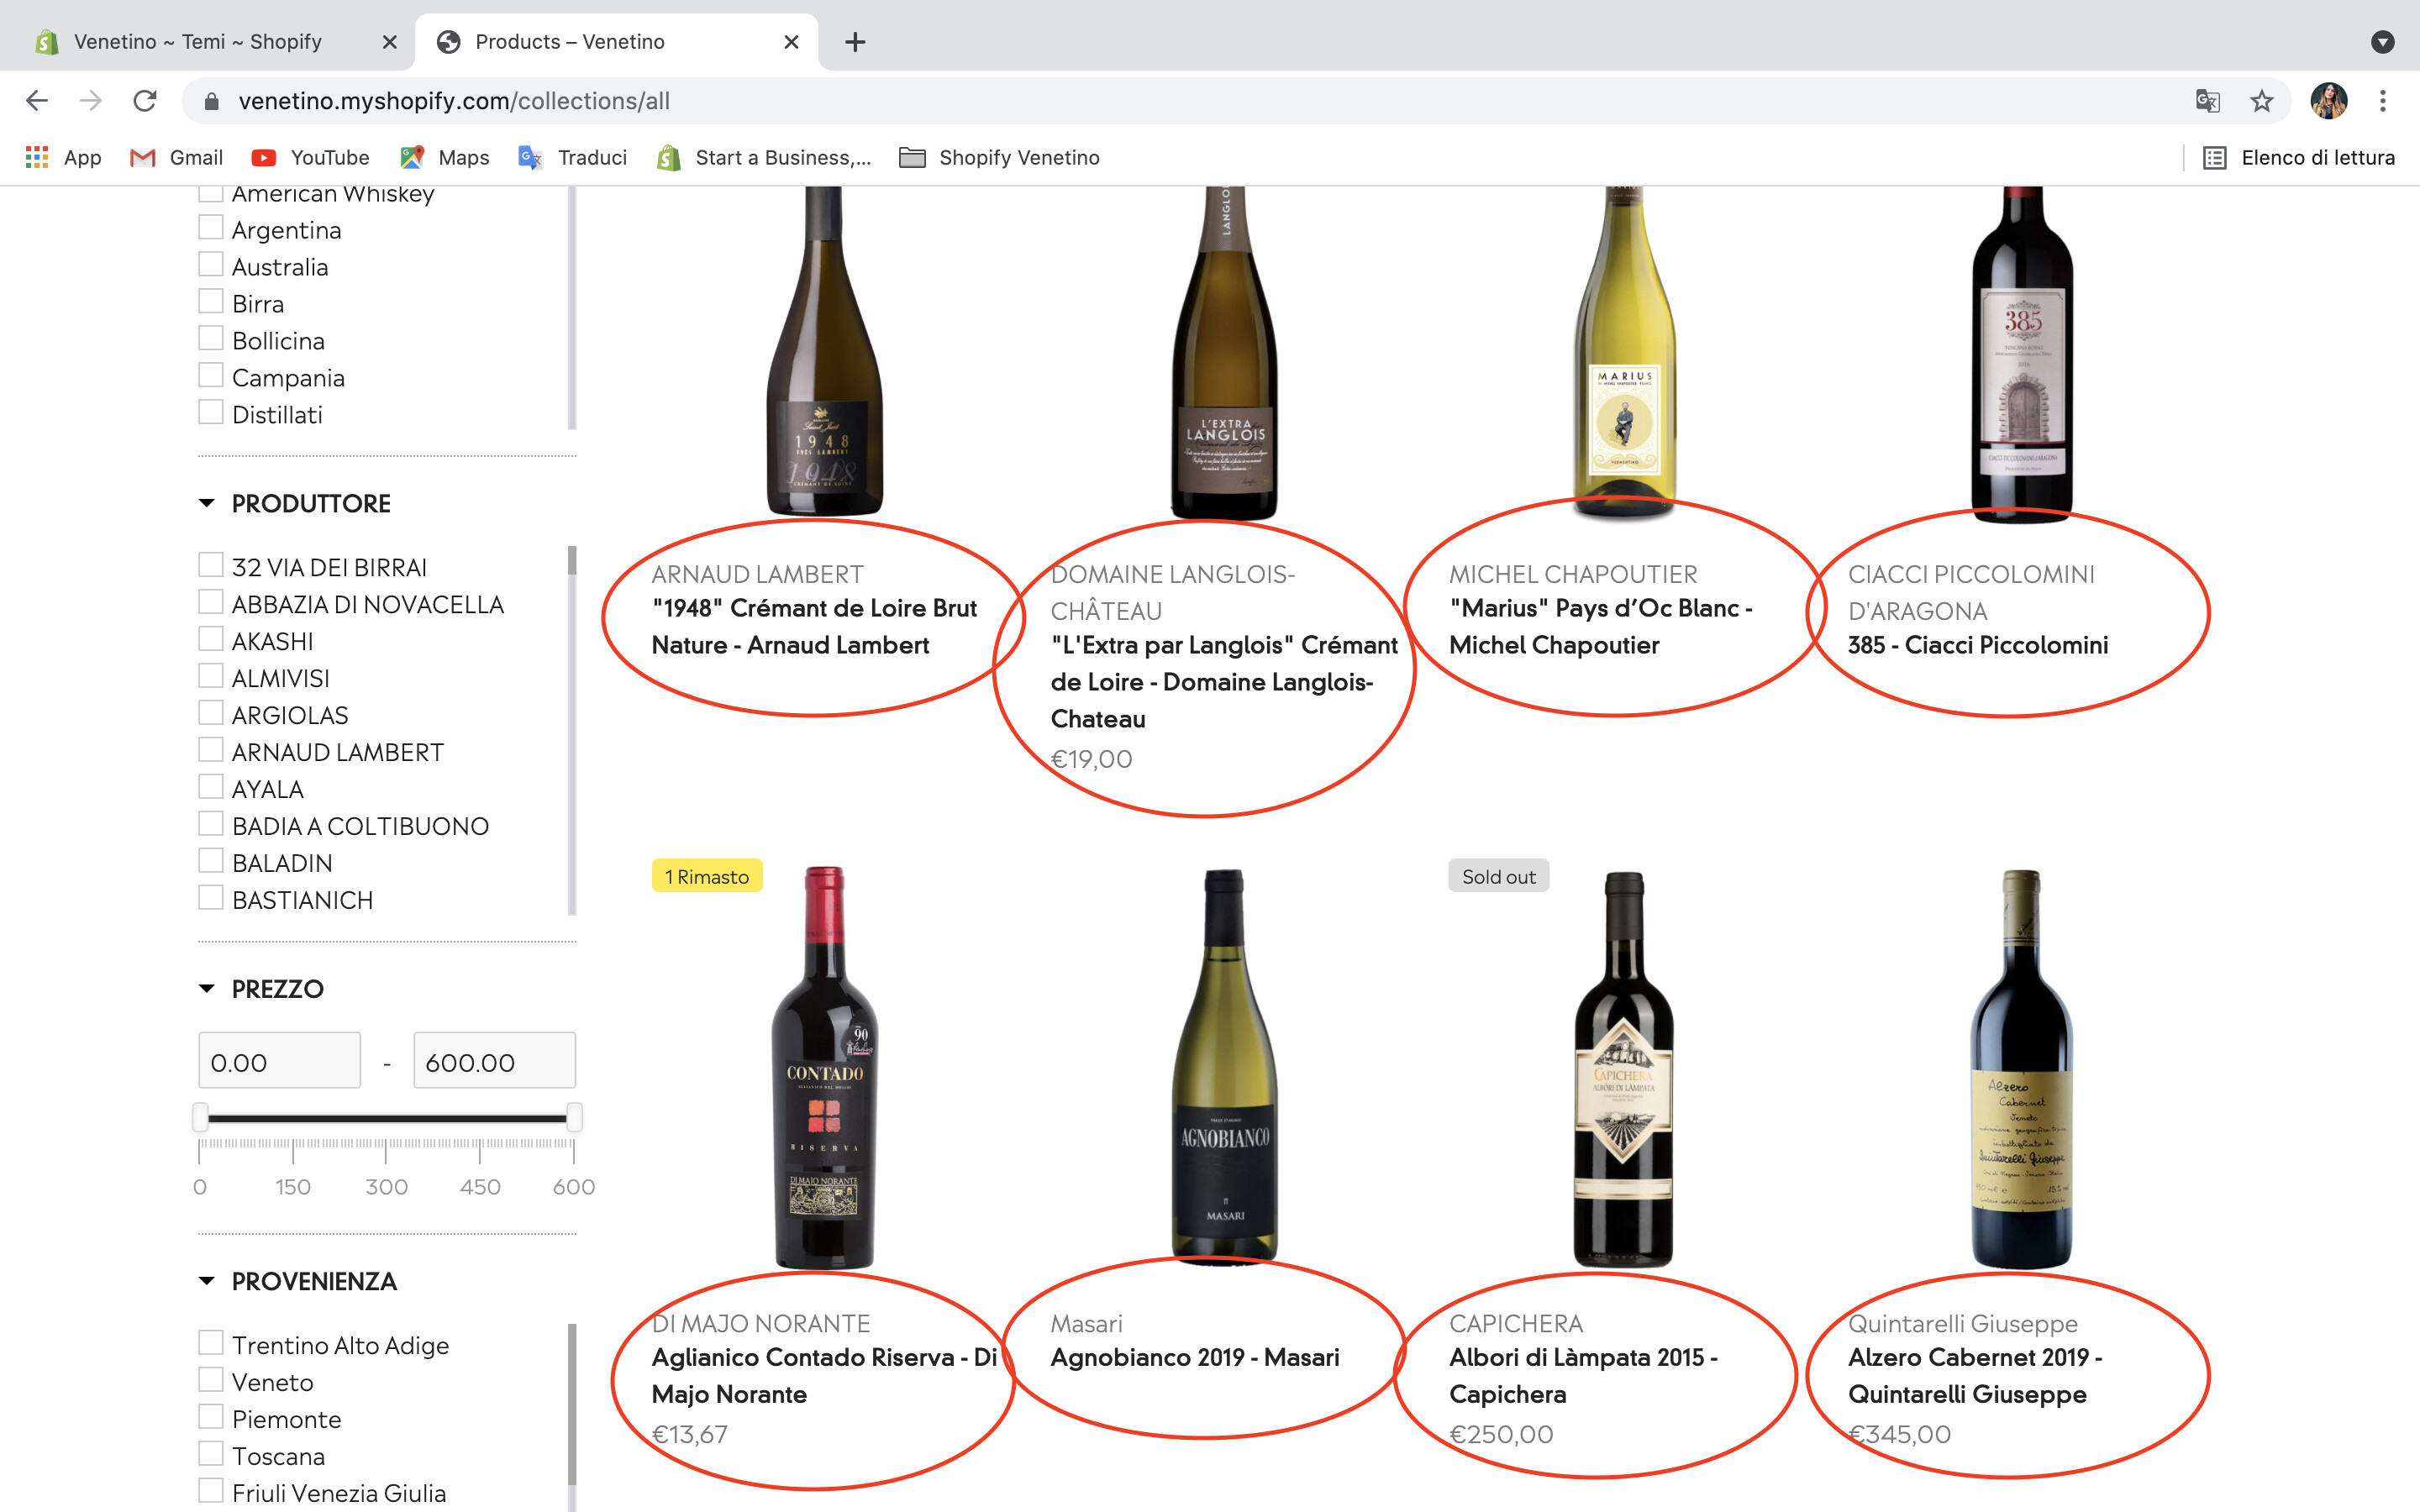Bookmark page with star icon

pos(2261,101)
